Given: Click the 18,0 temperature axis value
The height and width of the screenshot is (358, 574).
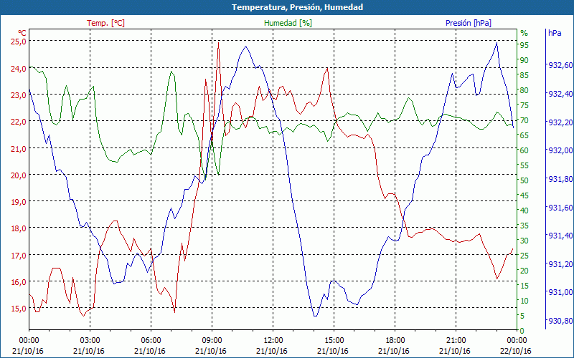Looking at the screenshot, I should 19,228.
